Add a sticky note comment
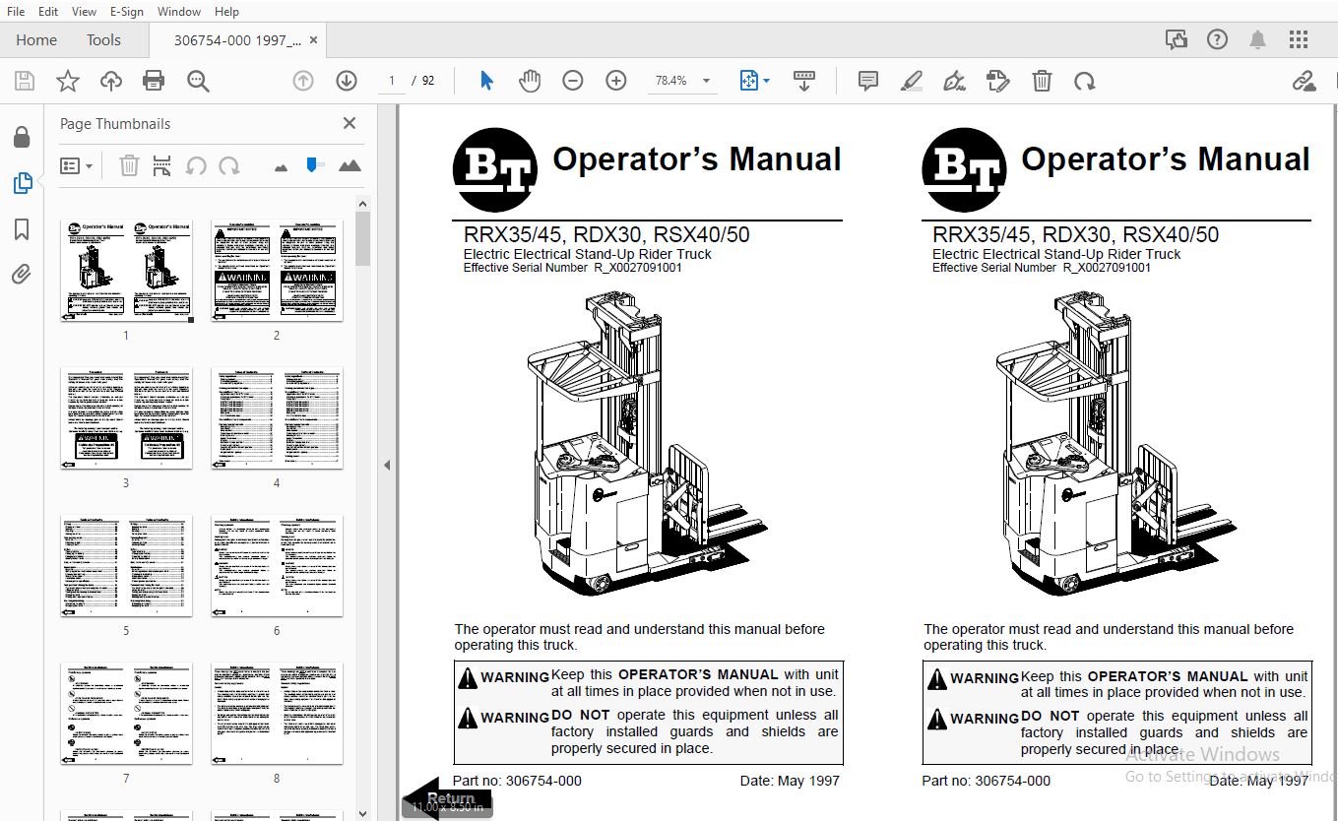The width and height of the screenshot is (1338, 821). coord(868,81)
